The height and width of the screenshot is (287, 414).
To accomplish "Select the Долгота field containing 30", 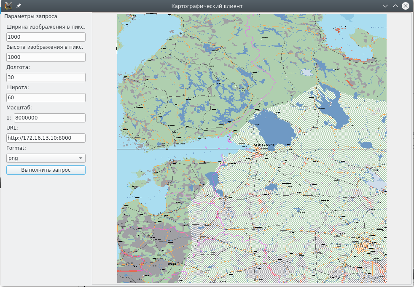I will pyautogui.click(x=46, y=77).
